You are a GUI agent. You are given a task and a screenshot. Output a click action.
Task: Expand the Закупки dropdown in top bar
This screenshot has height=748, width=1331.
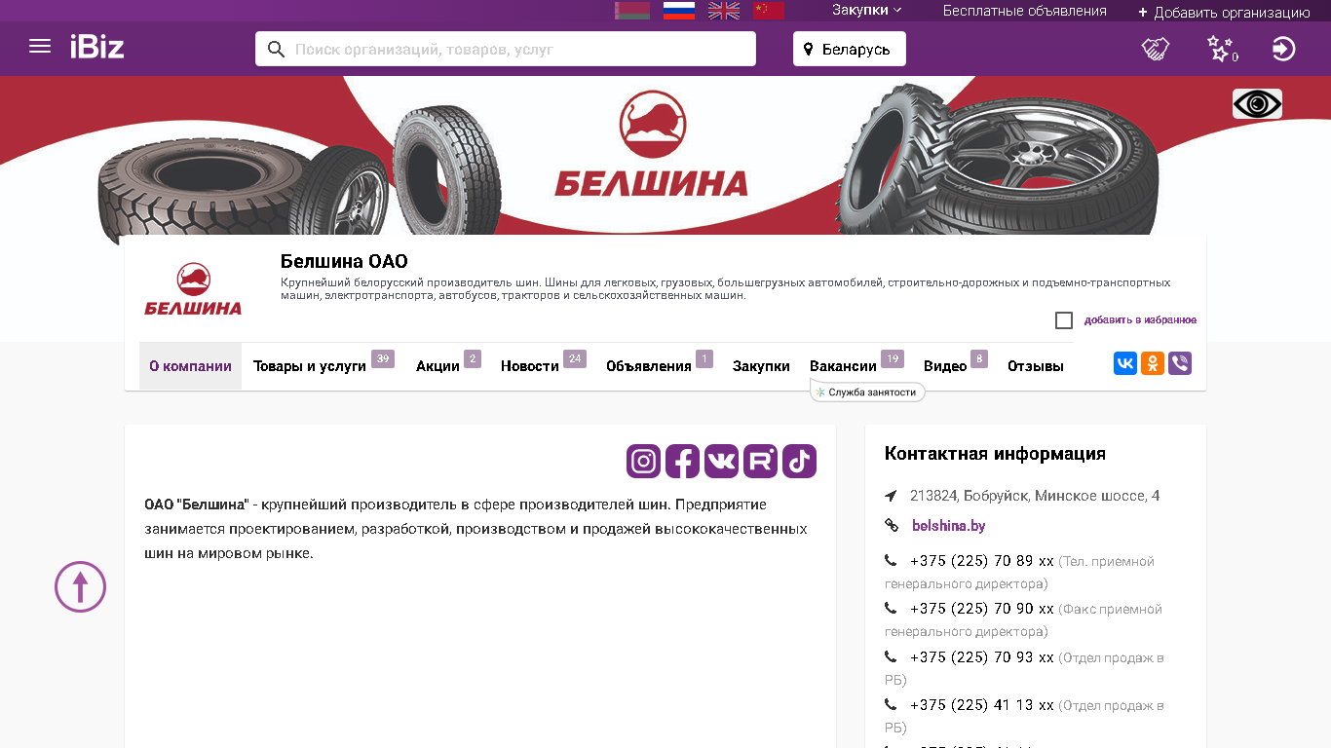866,10
